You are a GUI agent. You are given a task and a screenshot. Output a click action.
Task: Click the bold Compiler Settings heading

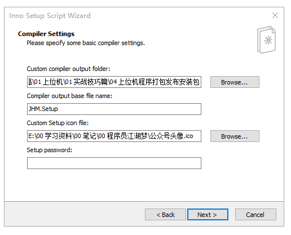tap(46, 34)
